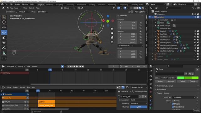Open the Custom Color Set dropdown

pyautogui.click(x=168, y=78)
